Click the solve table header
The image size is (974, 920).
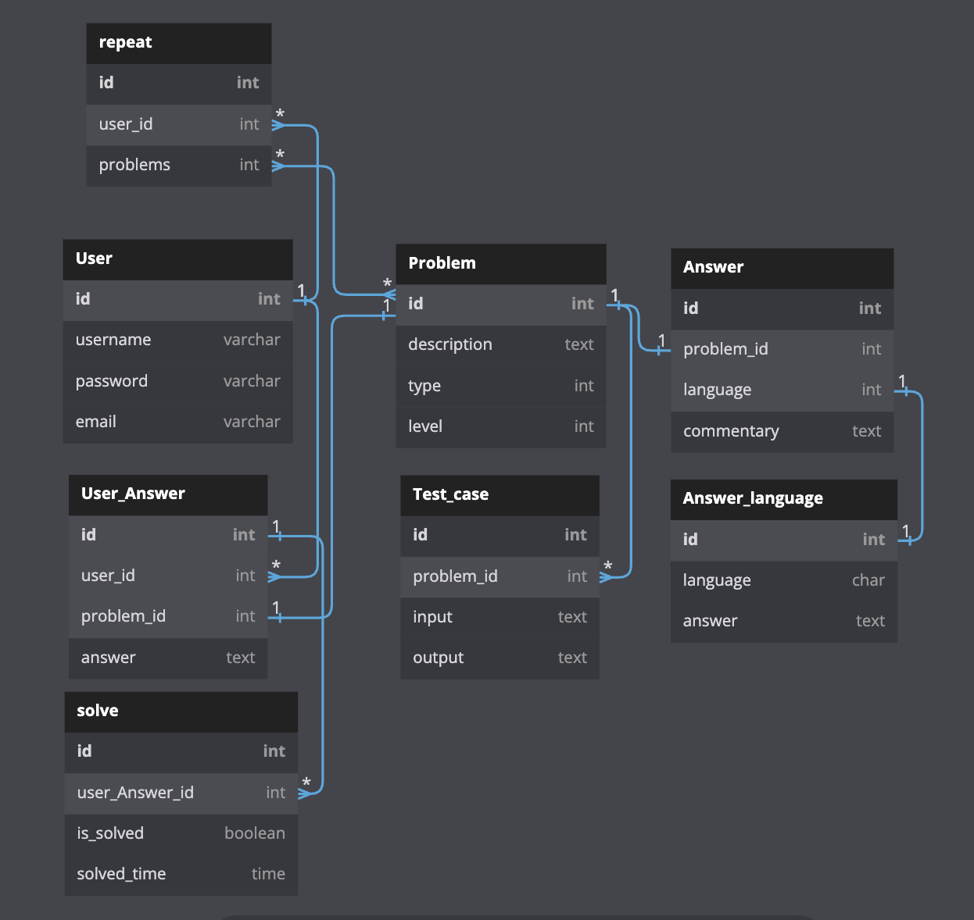(181, 711)
